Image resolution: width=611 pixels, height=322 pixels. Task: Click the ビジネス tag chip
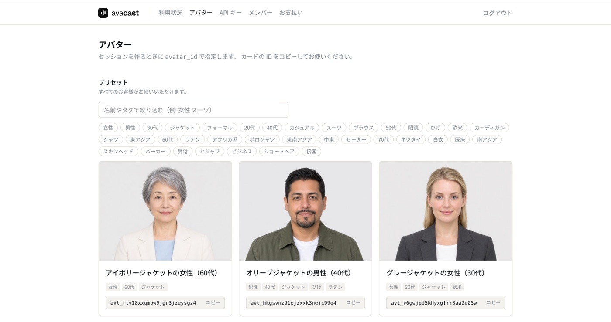(242, 151)
